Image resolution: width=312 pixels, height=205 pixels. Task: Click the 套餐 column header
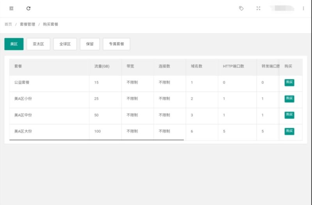pos(18,66)
